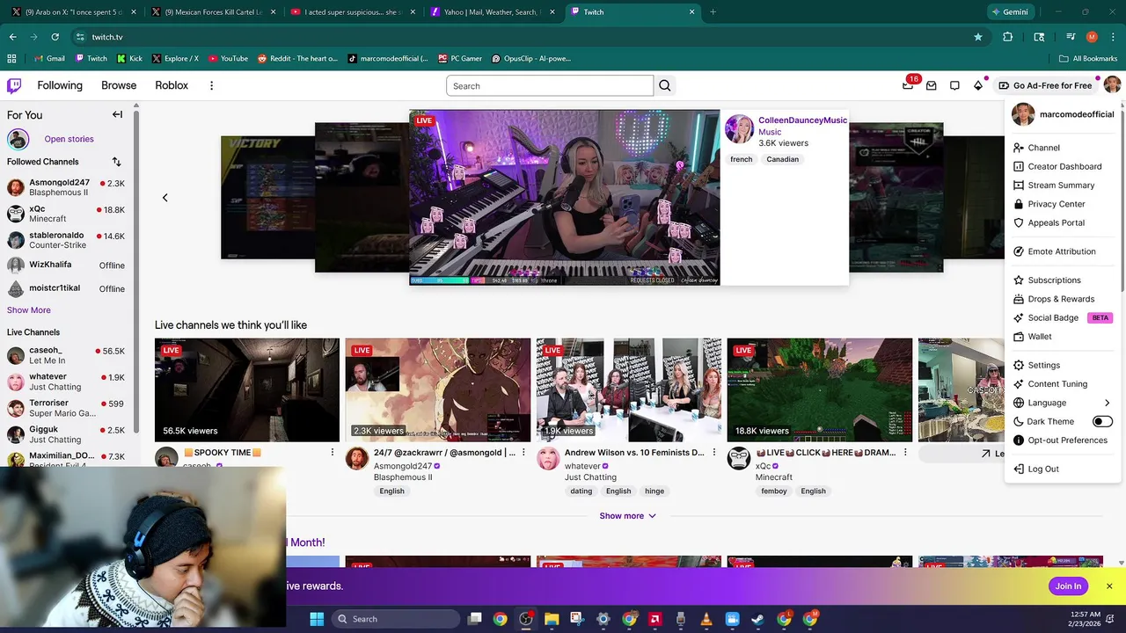Click the femboy tag under xQc
This screenshot has height=633, width=1126.
[774, 491]
